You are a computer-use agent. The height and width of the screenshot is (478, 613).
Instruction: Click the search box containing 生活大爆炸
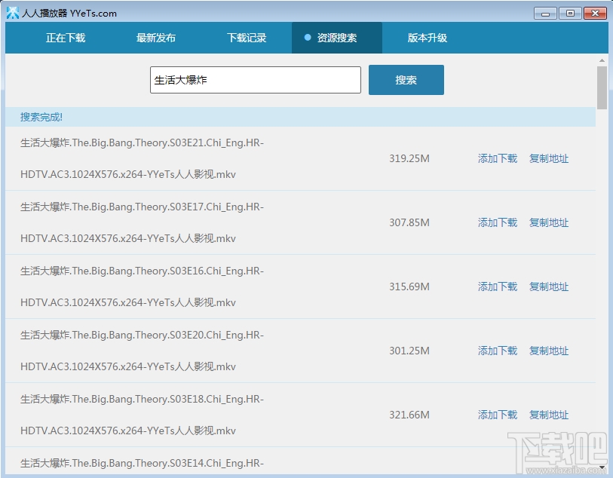click(x=256, y=80)
